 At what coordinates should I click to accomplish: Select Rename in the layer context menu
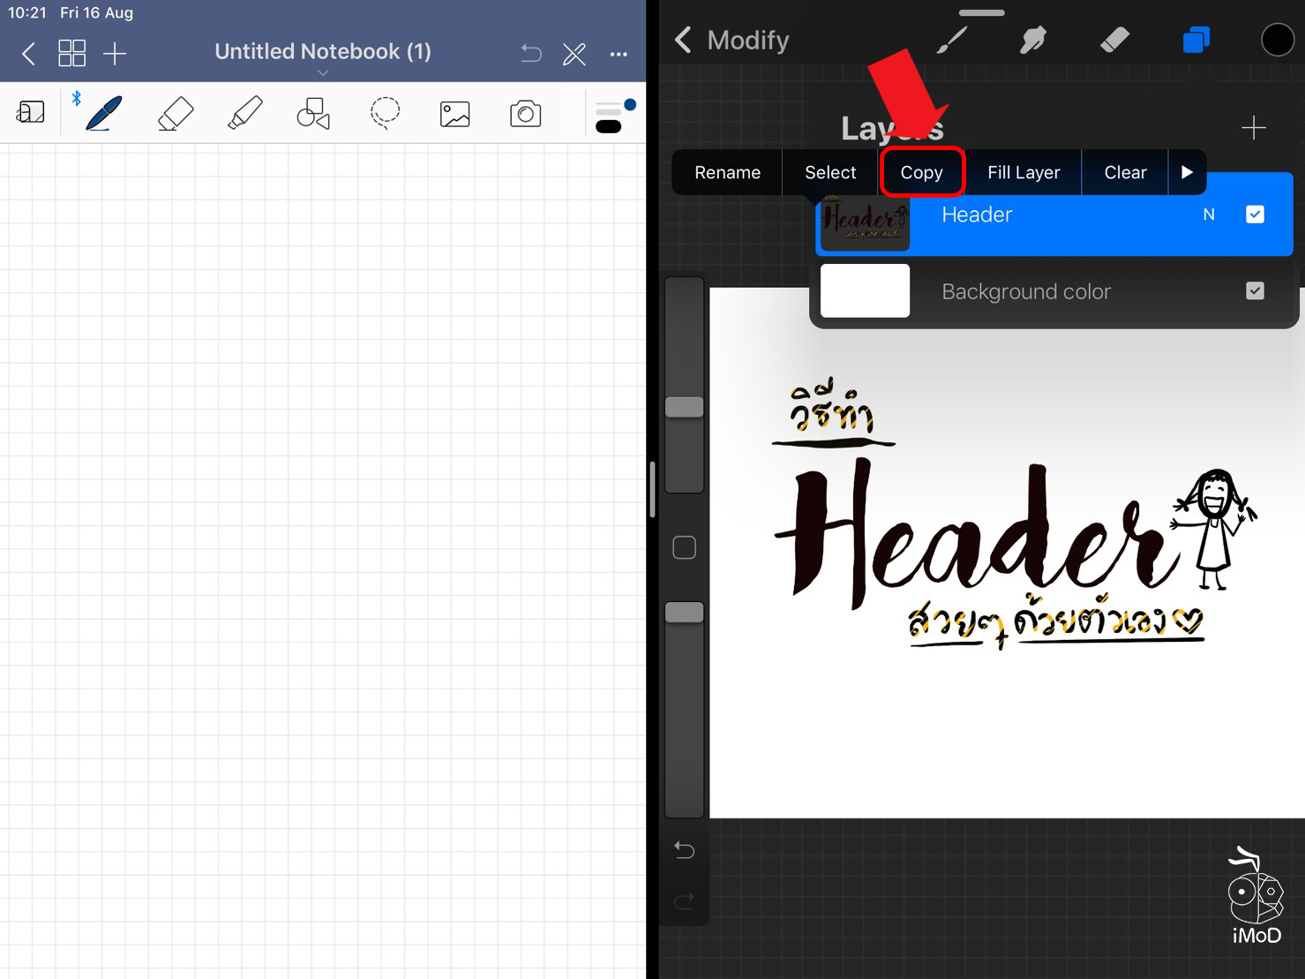(x=727, y=172)
